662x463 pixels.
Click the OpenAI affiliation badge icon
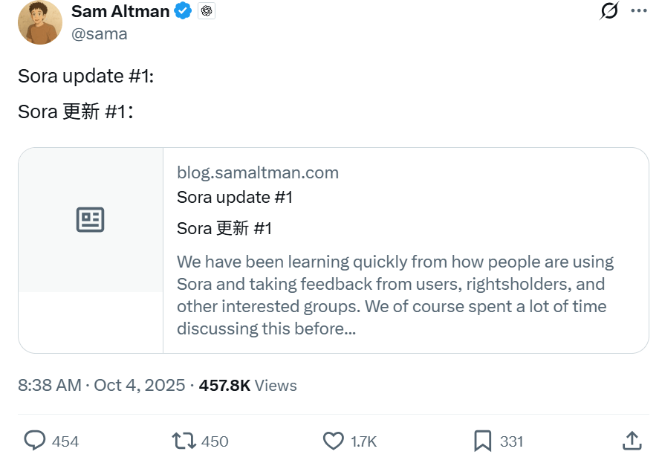coord(207,11)
